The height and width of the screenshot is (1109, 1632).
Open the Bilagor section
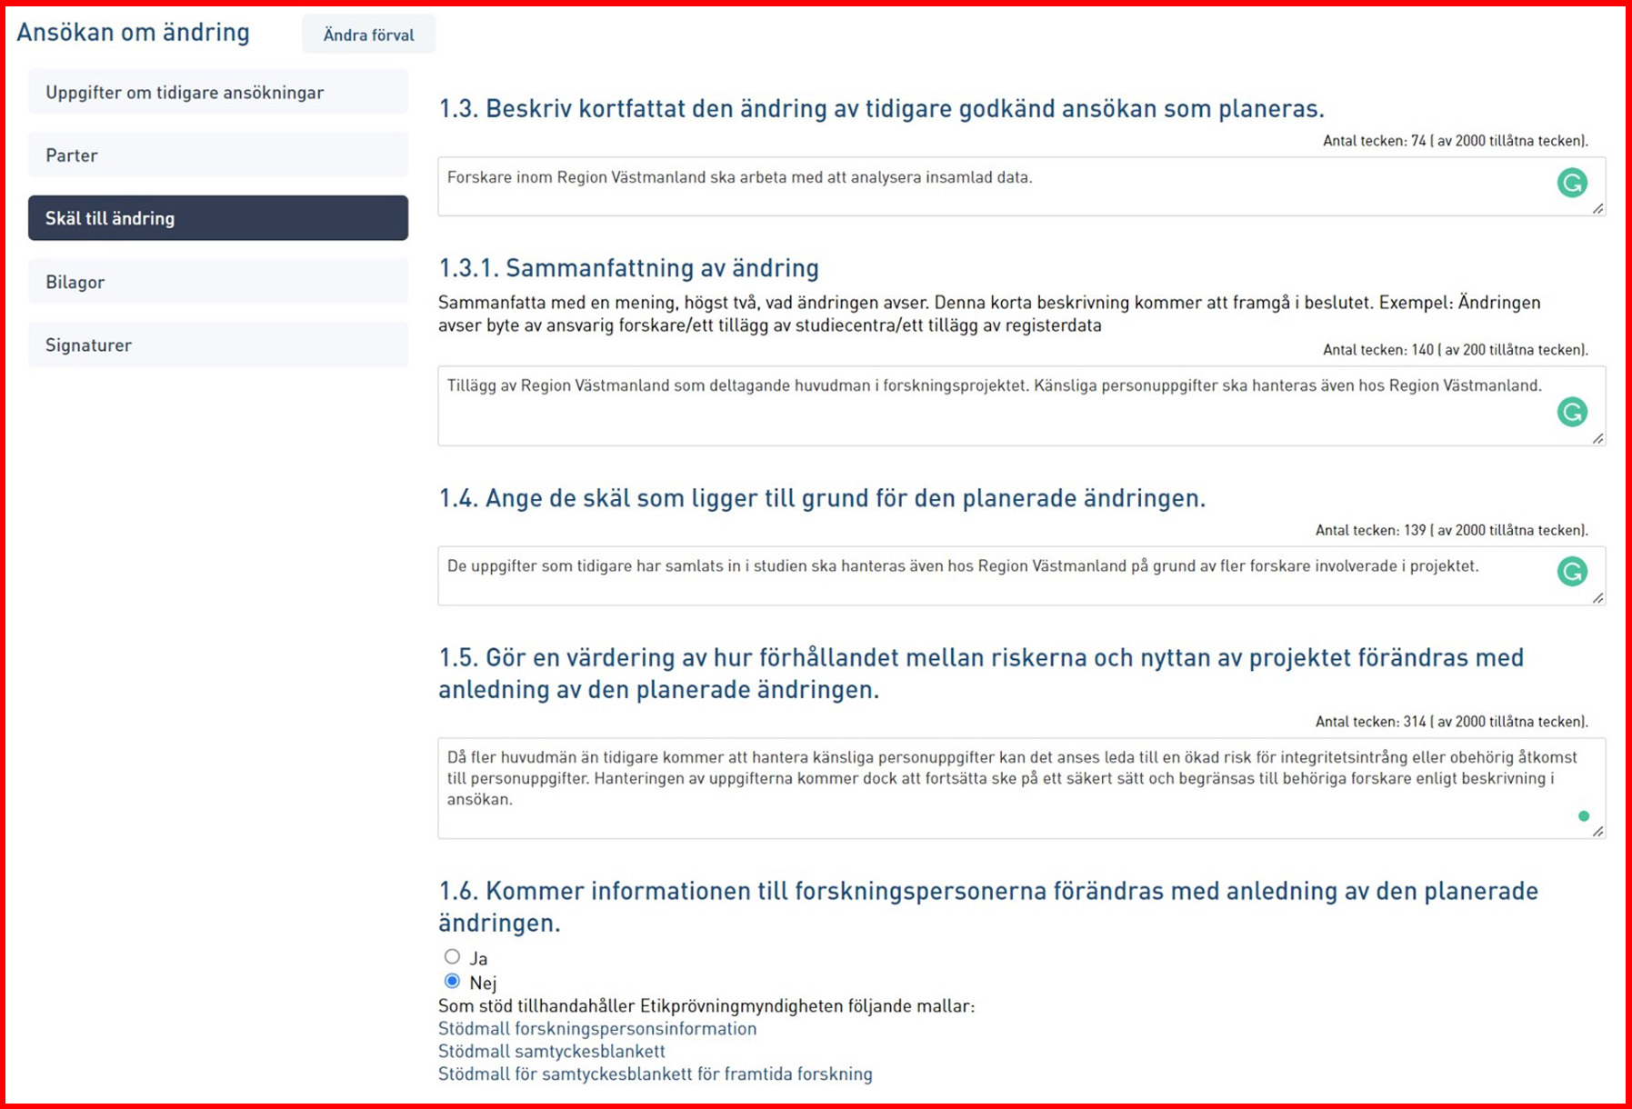pyautogui.click(x=218, y=282)
